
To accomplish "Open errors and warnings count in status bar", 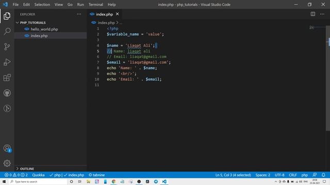I will tap(16, 175).
